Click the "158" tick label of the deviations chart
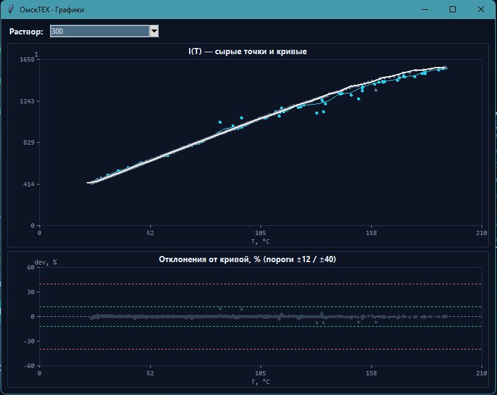Viewport: 497px width, 395px height. pyautogui.click(x=371, y=373)
